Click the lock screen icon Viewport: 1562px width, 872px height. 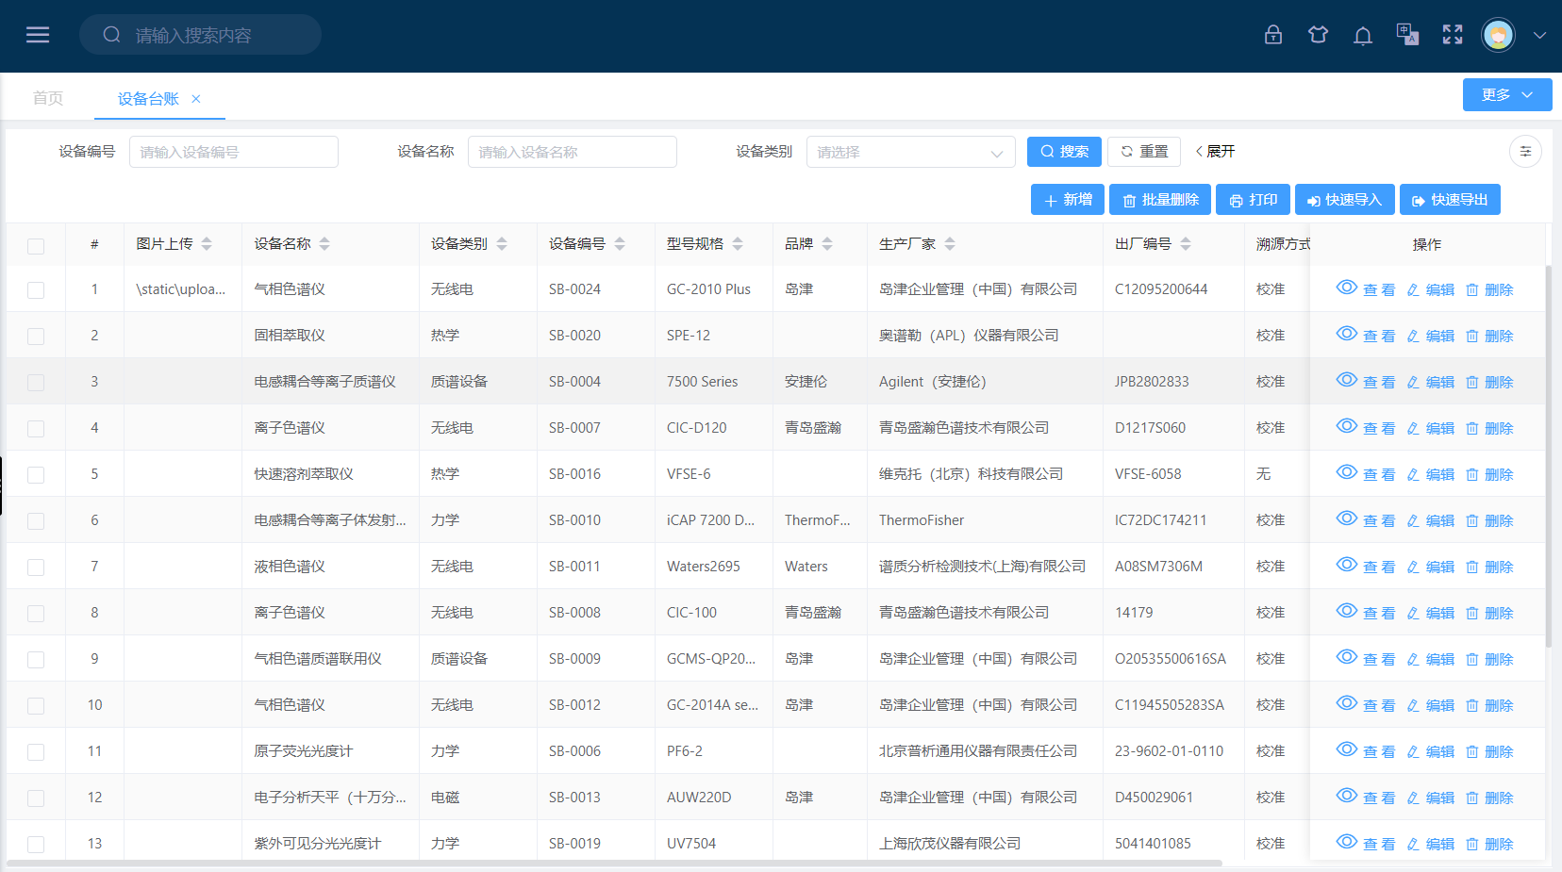(x=1273, y=35)
